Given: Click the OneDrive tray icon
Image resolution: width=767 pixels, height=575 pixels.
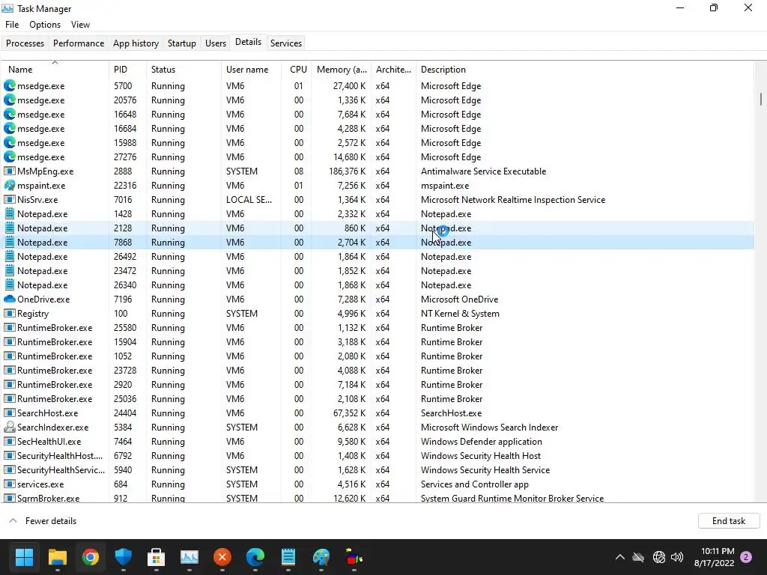Looking at the screenshot, I should tap(638, 557).
